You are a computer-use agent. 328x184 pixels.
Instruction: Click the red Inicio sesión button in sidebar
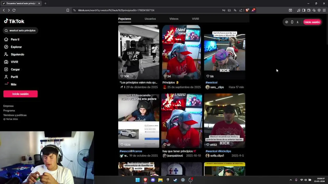coord(20,94)
